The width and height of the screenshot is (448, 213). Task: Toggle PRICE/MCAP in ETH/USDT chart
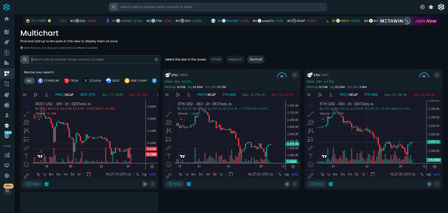point(349,95)
